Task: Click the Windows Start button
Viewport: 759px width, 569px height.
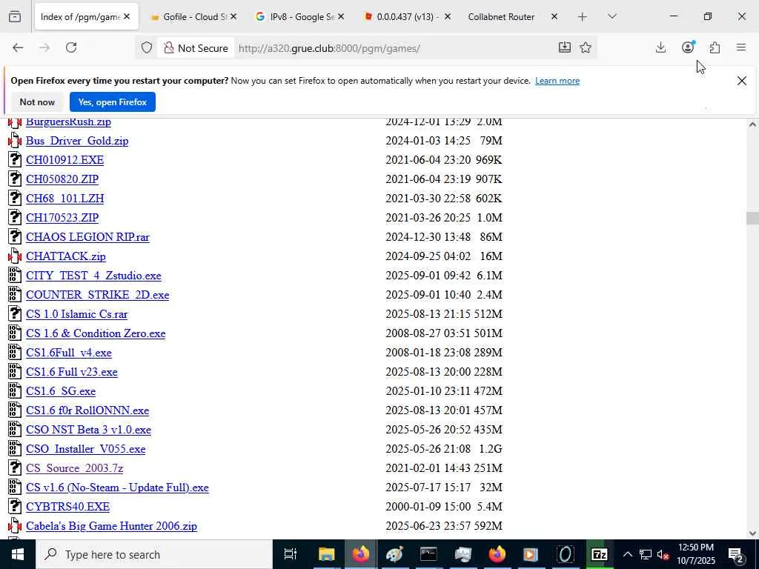Action: pyautogui.click(x=18, y=554)
